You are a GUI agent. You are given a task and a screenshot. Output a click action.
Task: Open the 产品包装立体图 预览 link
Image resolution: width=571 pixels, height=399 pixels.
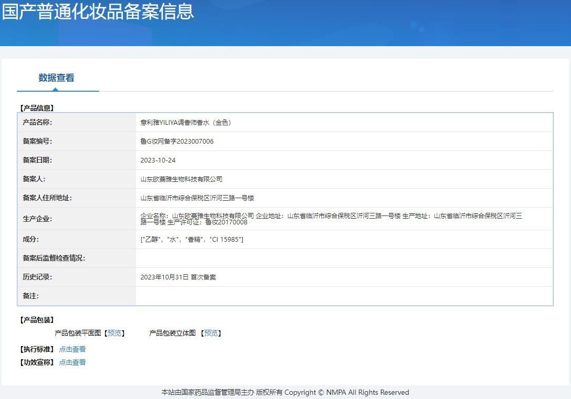tap(211, 332)
